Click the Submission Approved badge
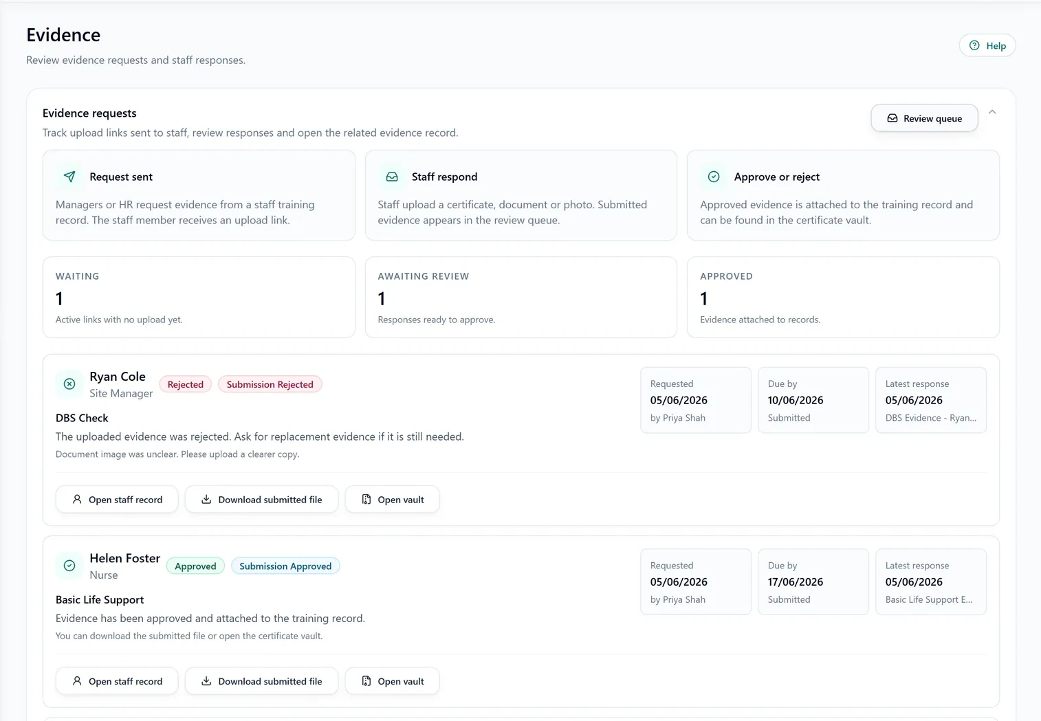1041x721 pixels. pos(285,566)
